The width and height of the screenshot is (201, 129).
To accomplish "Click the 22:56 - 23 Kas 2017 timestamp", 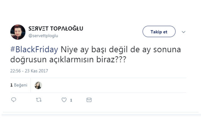I will (29, 71).
